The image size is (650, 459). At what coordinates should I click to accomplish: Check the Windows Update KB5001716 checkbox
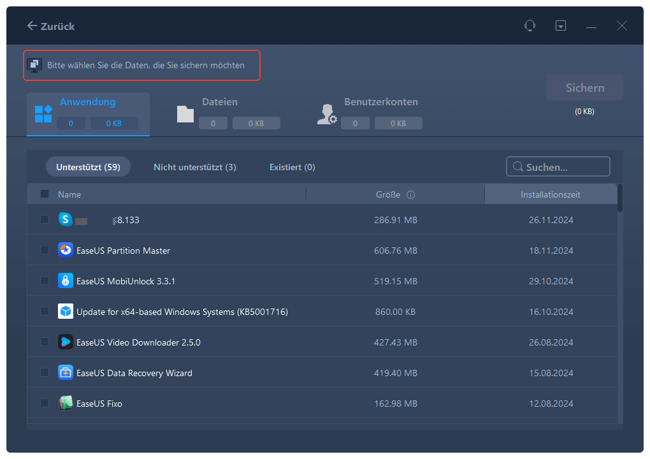[x=45, y=311]
